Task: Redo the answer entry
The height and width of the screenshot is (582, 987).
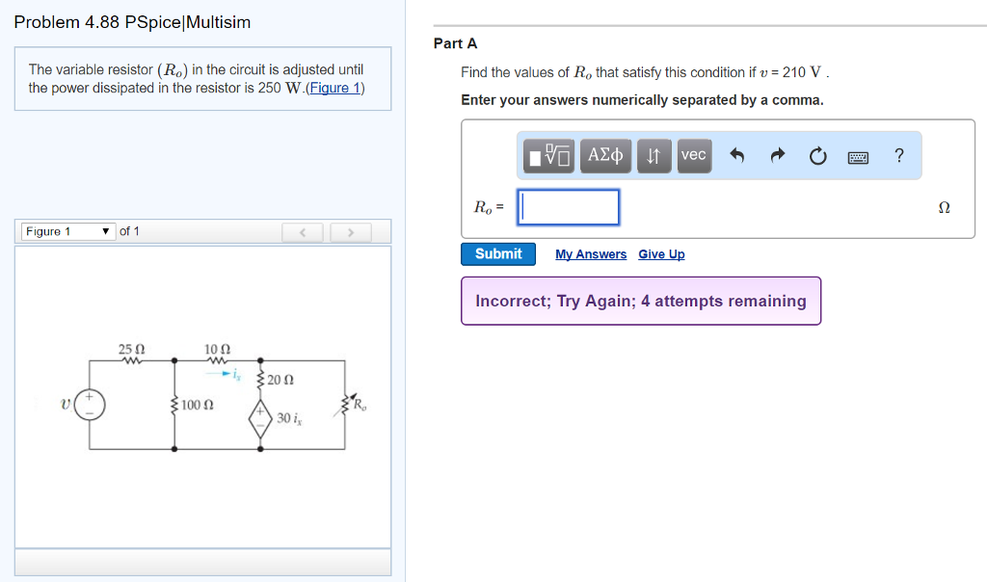Action: point(777,155)
